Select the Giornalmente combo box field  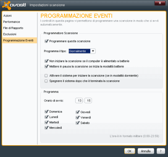click(x=82, y=51)
